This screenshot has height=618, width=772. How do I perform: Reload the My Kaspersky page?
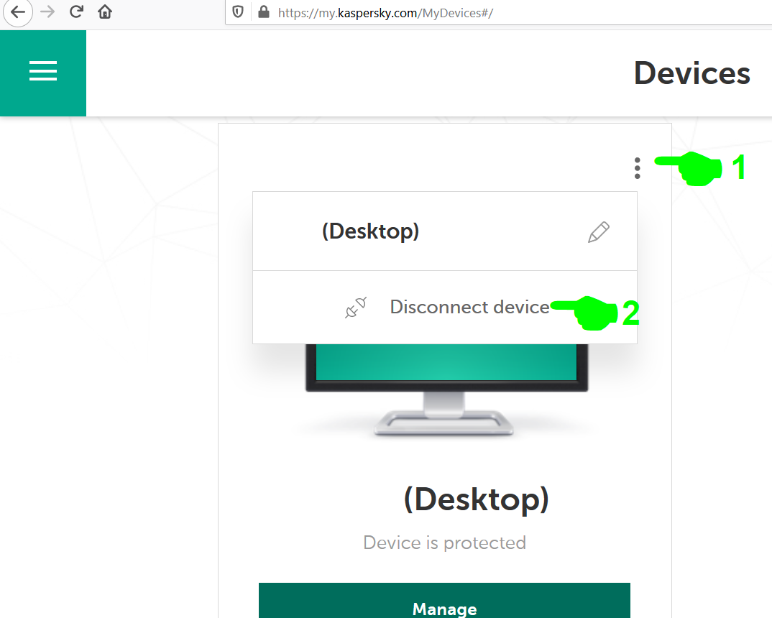tap(76, 11)
